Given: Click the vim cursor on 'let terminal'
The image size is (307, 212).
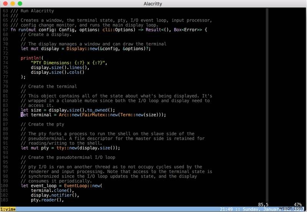Looking at the screenshot, I should [x=22, y=115].
